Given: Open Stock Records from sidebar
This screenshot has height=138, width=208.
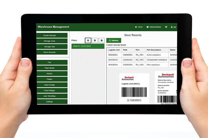Looking at the screenshot, I should click(x=52, y=52).
